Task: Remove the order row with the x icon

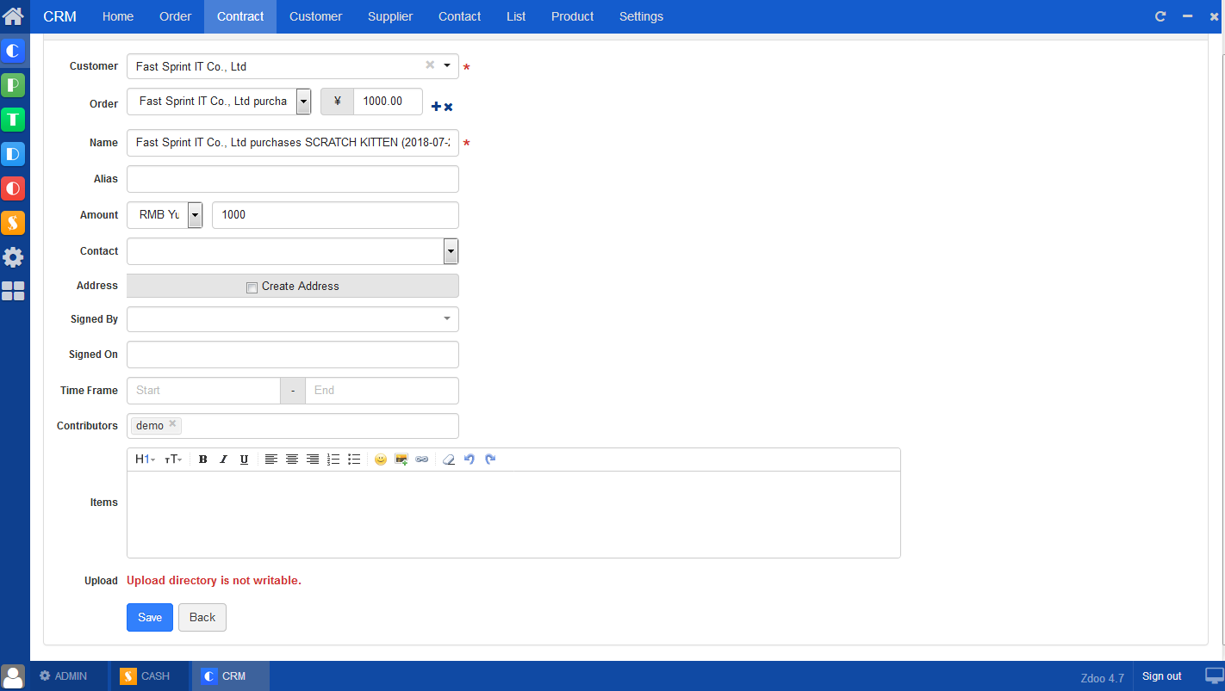Action: (x=448, y=107)
